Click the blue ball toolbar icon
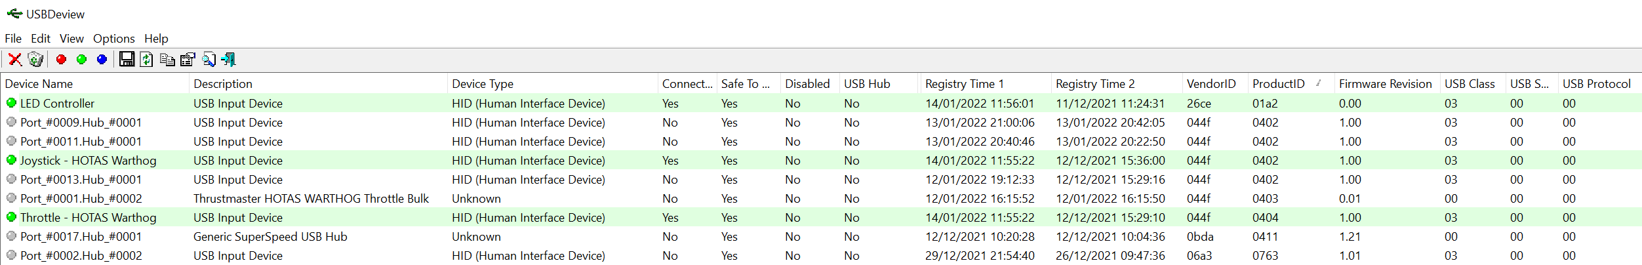The width and height of the screenshot is (1642, 265). (x=102, y=60)
